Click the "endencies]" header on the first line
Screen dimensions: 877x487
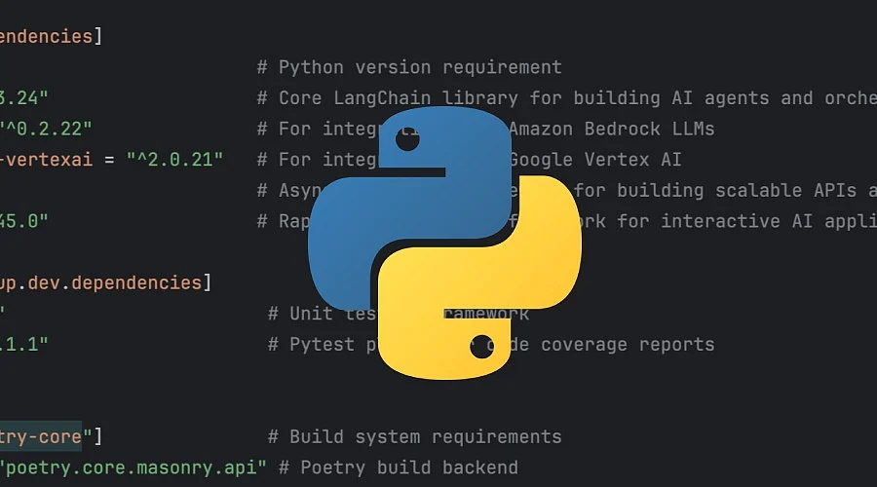point(51,37)
